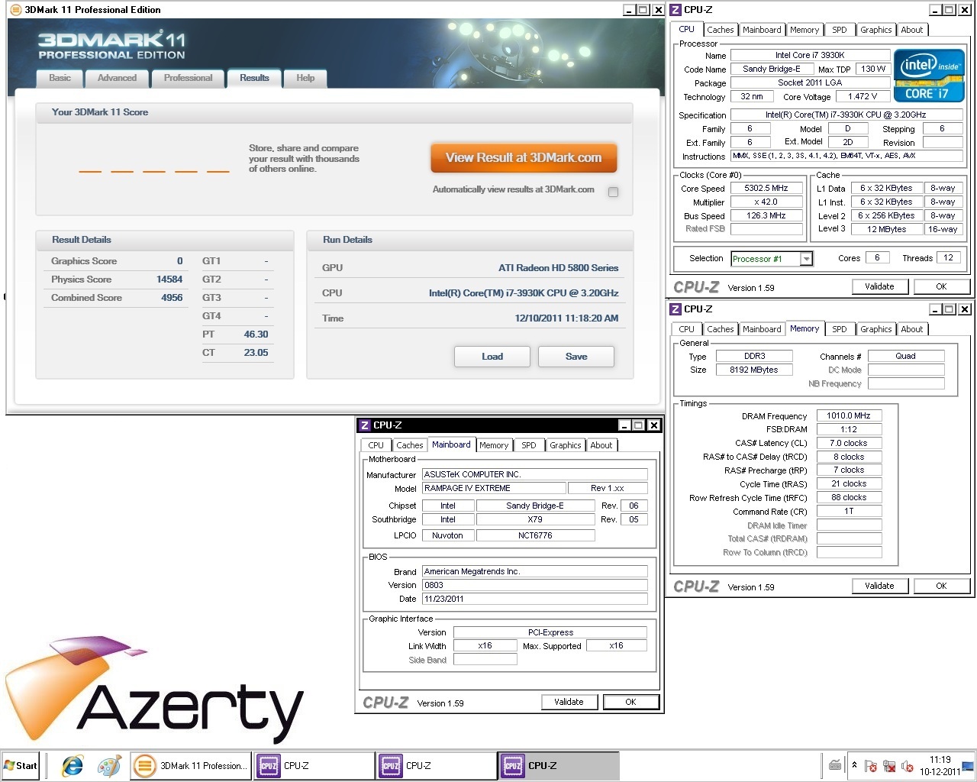Viewport: 977px width, 782px height.
Task: Click the Intel Core i7 logo in CPU-Z
Action: point(928,75)
